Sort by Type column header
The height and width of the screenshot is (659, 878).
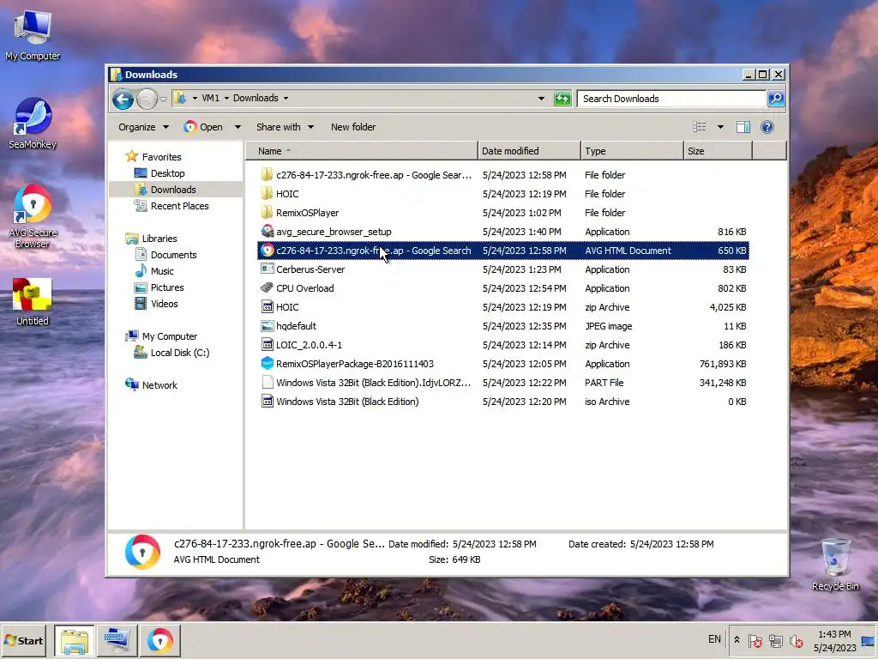pos(632,151)
